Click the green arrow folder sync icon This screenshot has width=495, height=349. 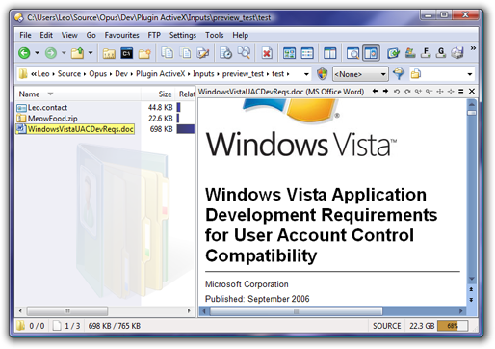(393, 53)
